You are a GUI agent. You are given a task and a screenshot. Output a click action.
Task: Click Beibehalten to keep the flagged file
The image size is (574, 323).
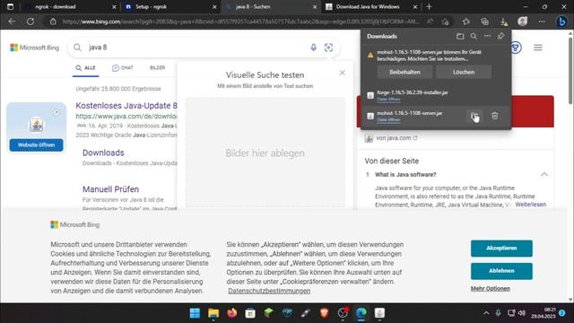pos(404,72)
